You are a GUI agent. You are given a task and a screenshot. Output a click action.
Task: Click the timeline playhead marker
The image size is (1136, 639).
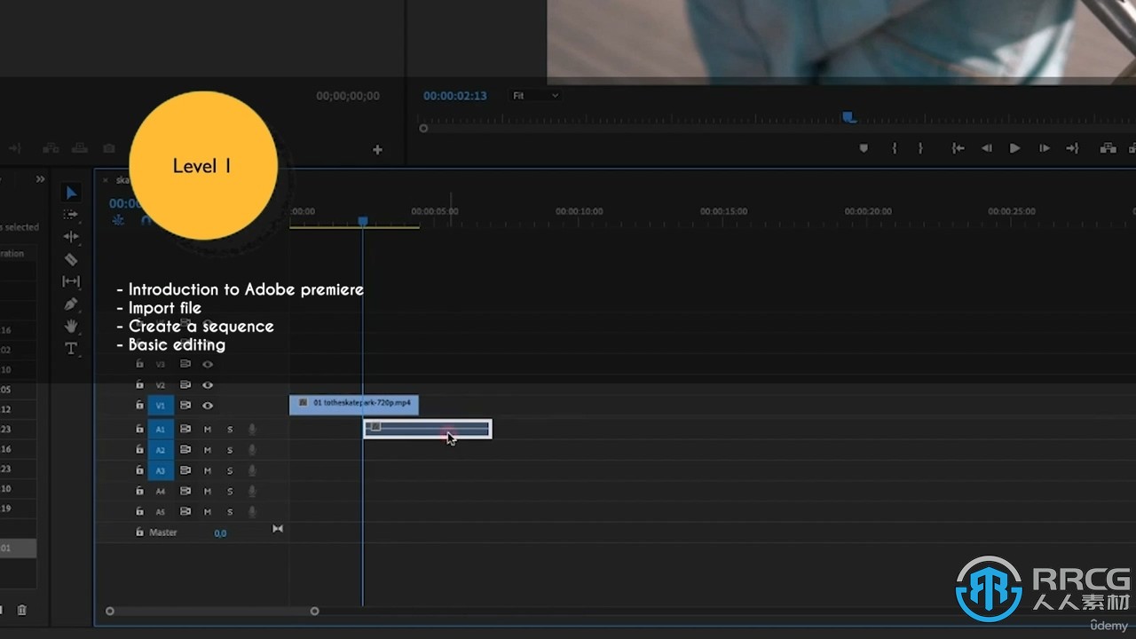362,220
